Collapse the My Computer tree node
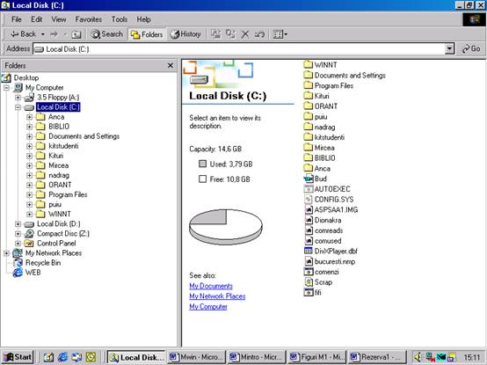Image resolution: width=487 pixels, height=365 pixels. [6, 88]
